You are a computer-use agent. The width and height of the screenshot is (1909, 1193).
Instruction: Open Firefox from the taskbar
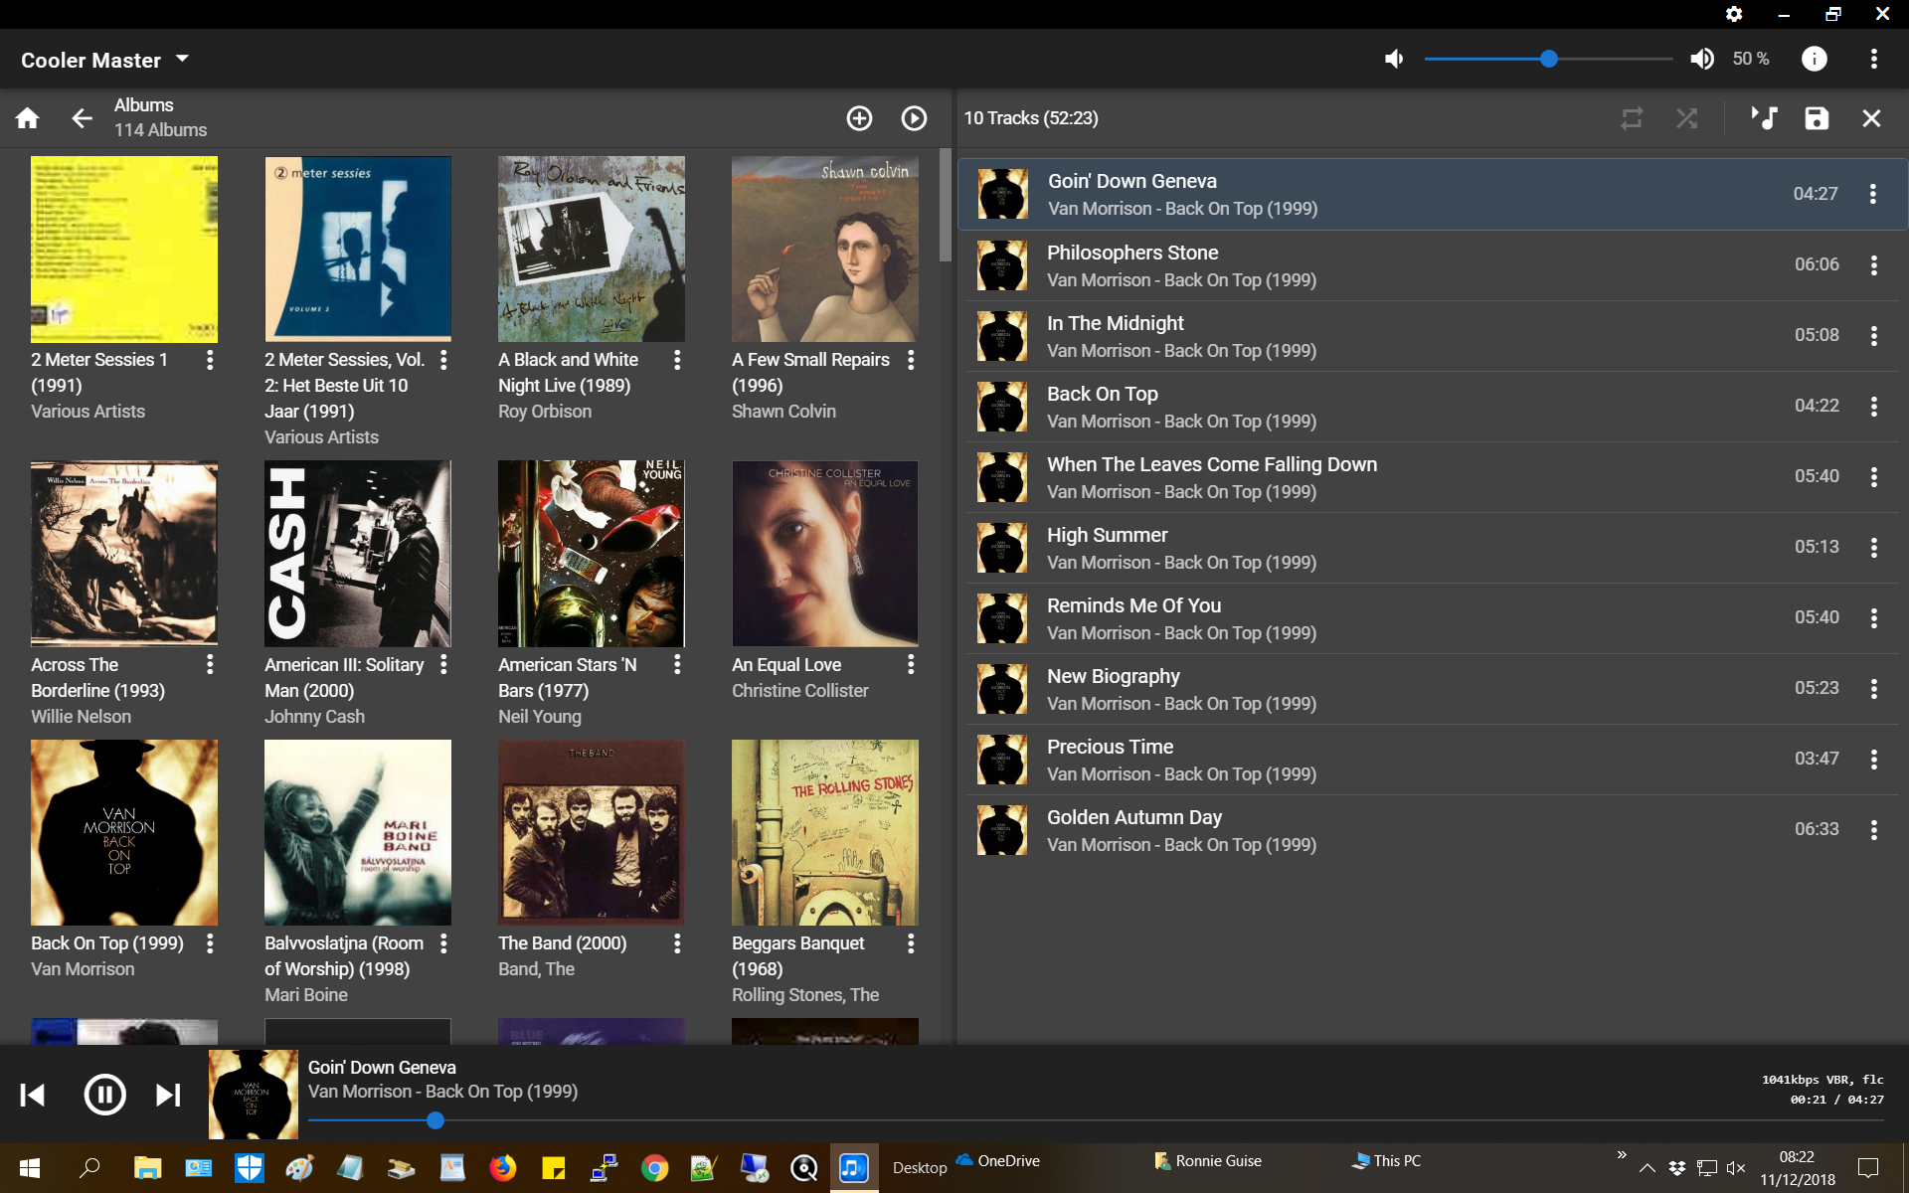point(503,1168)
